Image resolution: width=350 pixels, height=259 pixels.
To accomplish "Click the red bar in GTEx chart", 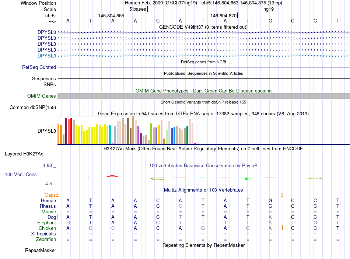I will tap(71, 131).
